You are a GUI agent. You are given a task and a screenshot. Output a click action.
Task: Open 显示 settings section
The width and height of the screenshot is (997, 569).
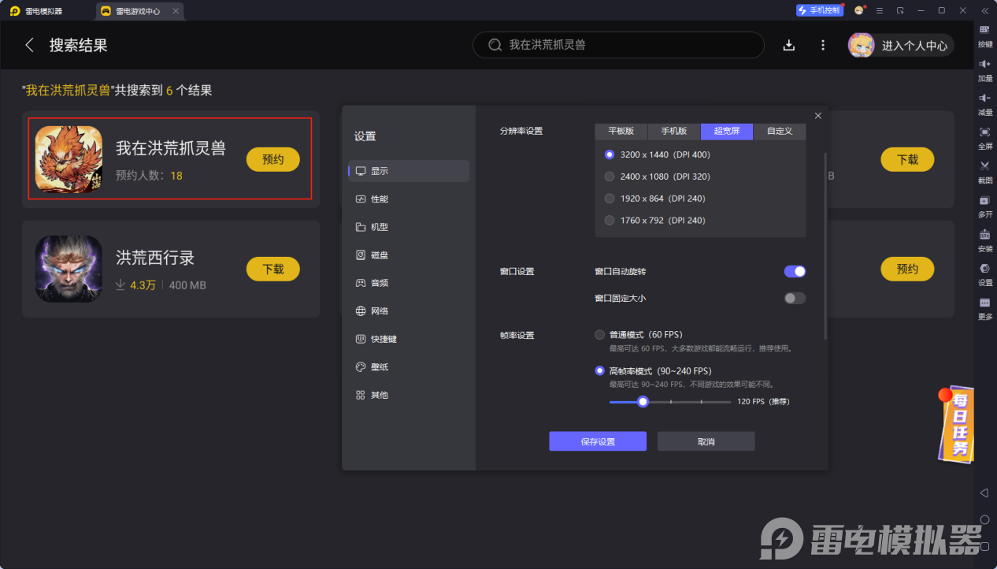click(409, 171)
